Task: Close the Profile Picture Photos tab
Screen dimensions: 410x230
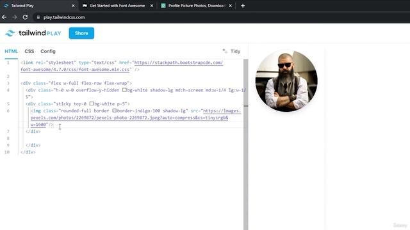Action: 230,6
